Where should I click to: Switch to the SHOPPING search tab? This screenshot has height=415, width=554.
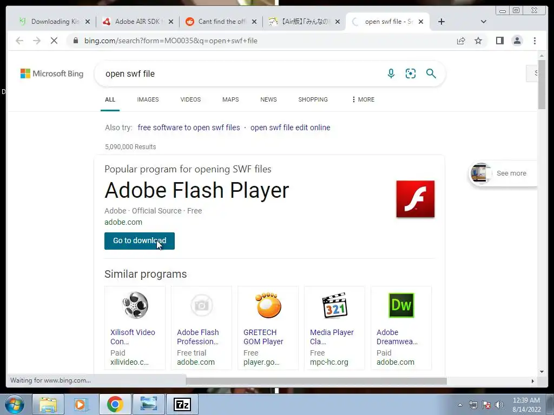click(x=313, y=99)
